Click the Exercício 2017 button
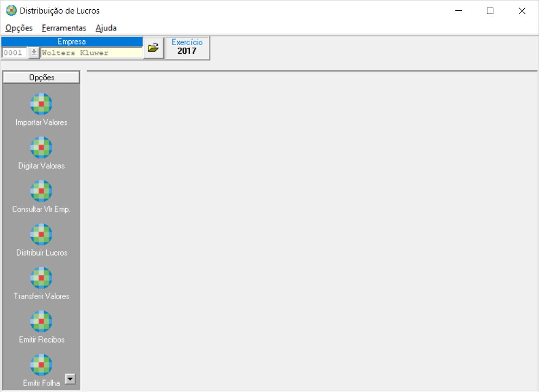This screenshot has width=539, height=392. (187, 48)
